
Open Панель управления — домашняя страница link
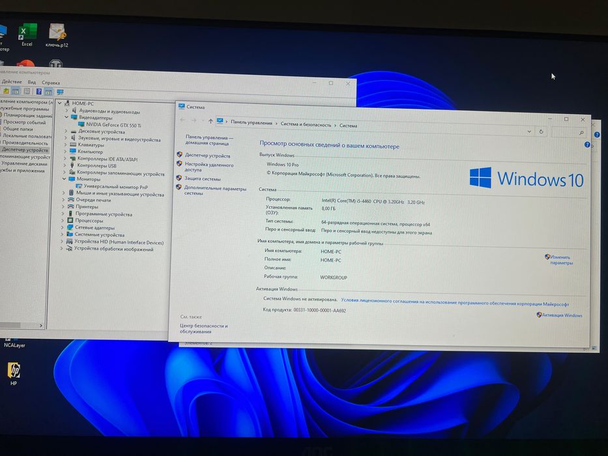[209, 140]
